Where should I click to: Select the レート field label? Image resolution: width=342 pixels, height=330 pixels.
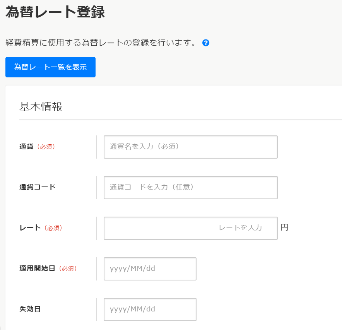click(x=30, y=228)
